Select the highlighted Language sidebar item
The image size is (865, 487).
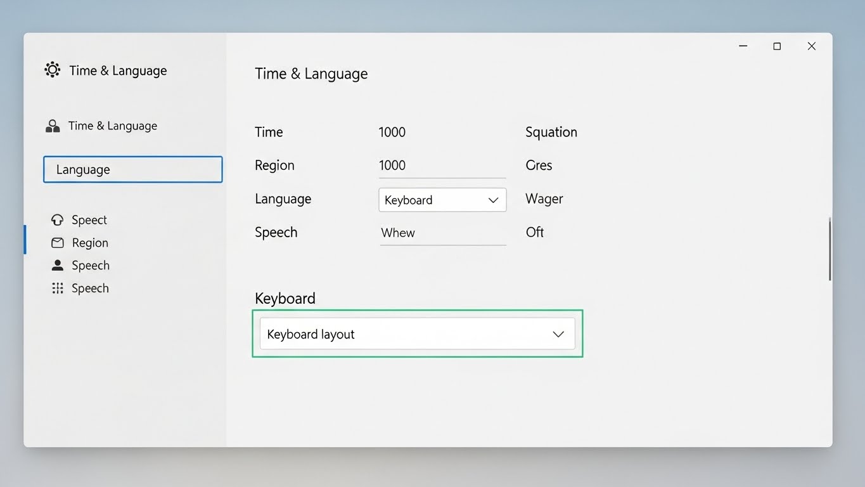click(132, 169)
